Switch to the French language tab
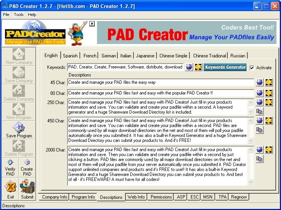 coord(90,56)
